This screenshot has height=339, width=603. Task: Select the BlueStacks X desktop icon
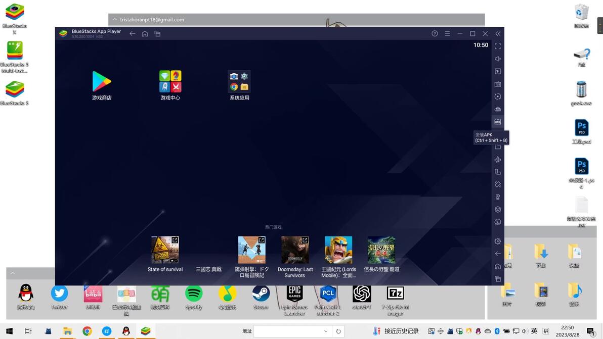coord(15,18)
